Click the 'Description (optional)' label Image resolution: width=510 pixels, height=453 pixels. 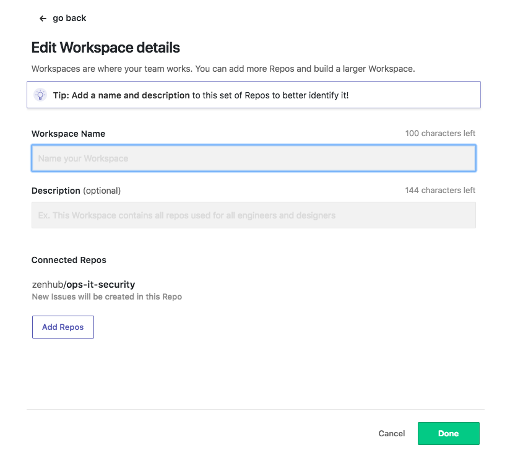(76, 191)
